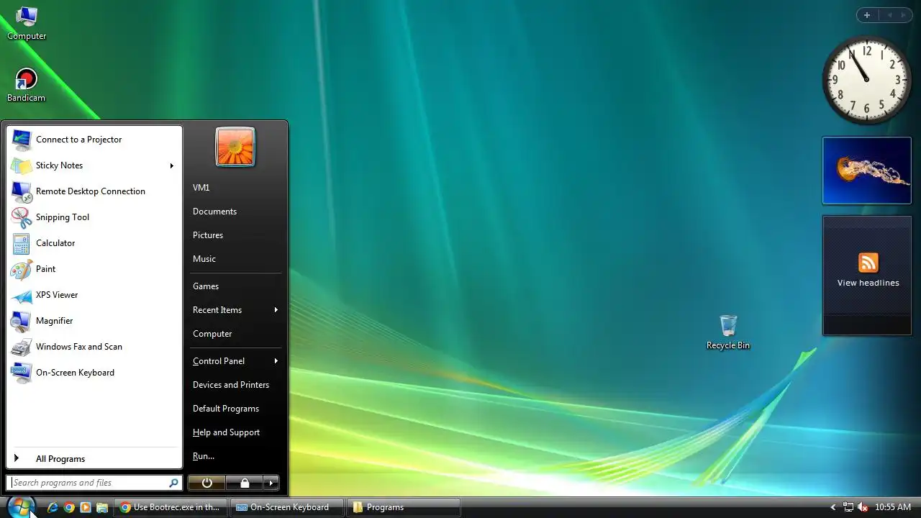Lock the computer with the lock button
921x518 pixels.
[245, 483]
